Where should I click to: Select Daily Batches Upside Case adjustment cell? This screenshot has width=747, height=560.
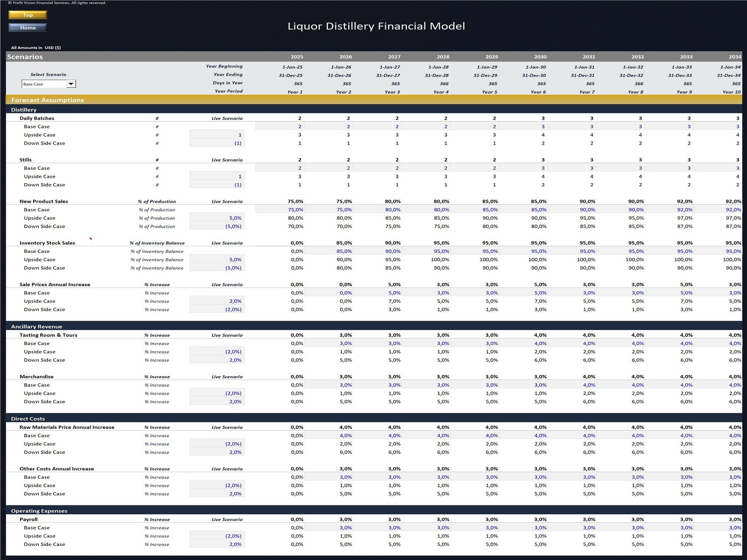[217, 135]
